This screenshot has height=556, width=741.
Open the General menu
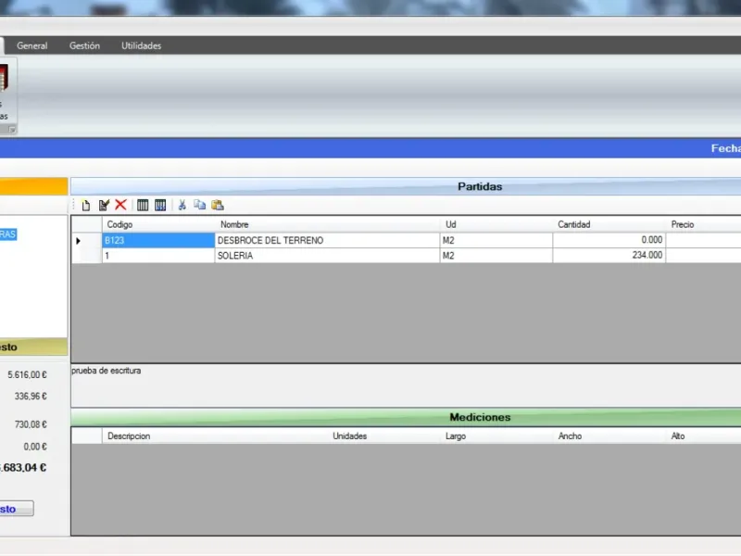pos(32,45)
